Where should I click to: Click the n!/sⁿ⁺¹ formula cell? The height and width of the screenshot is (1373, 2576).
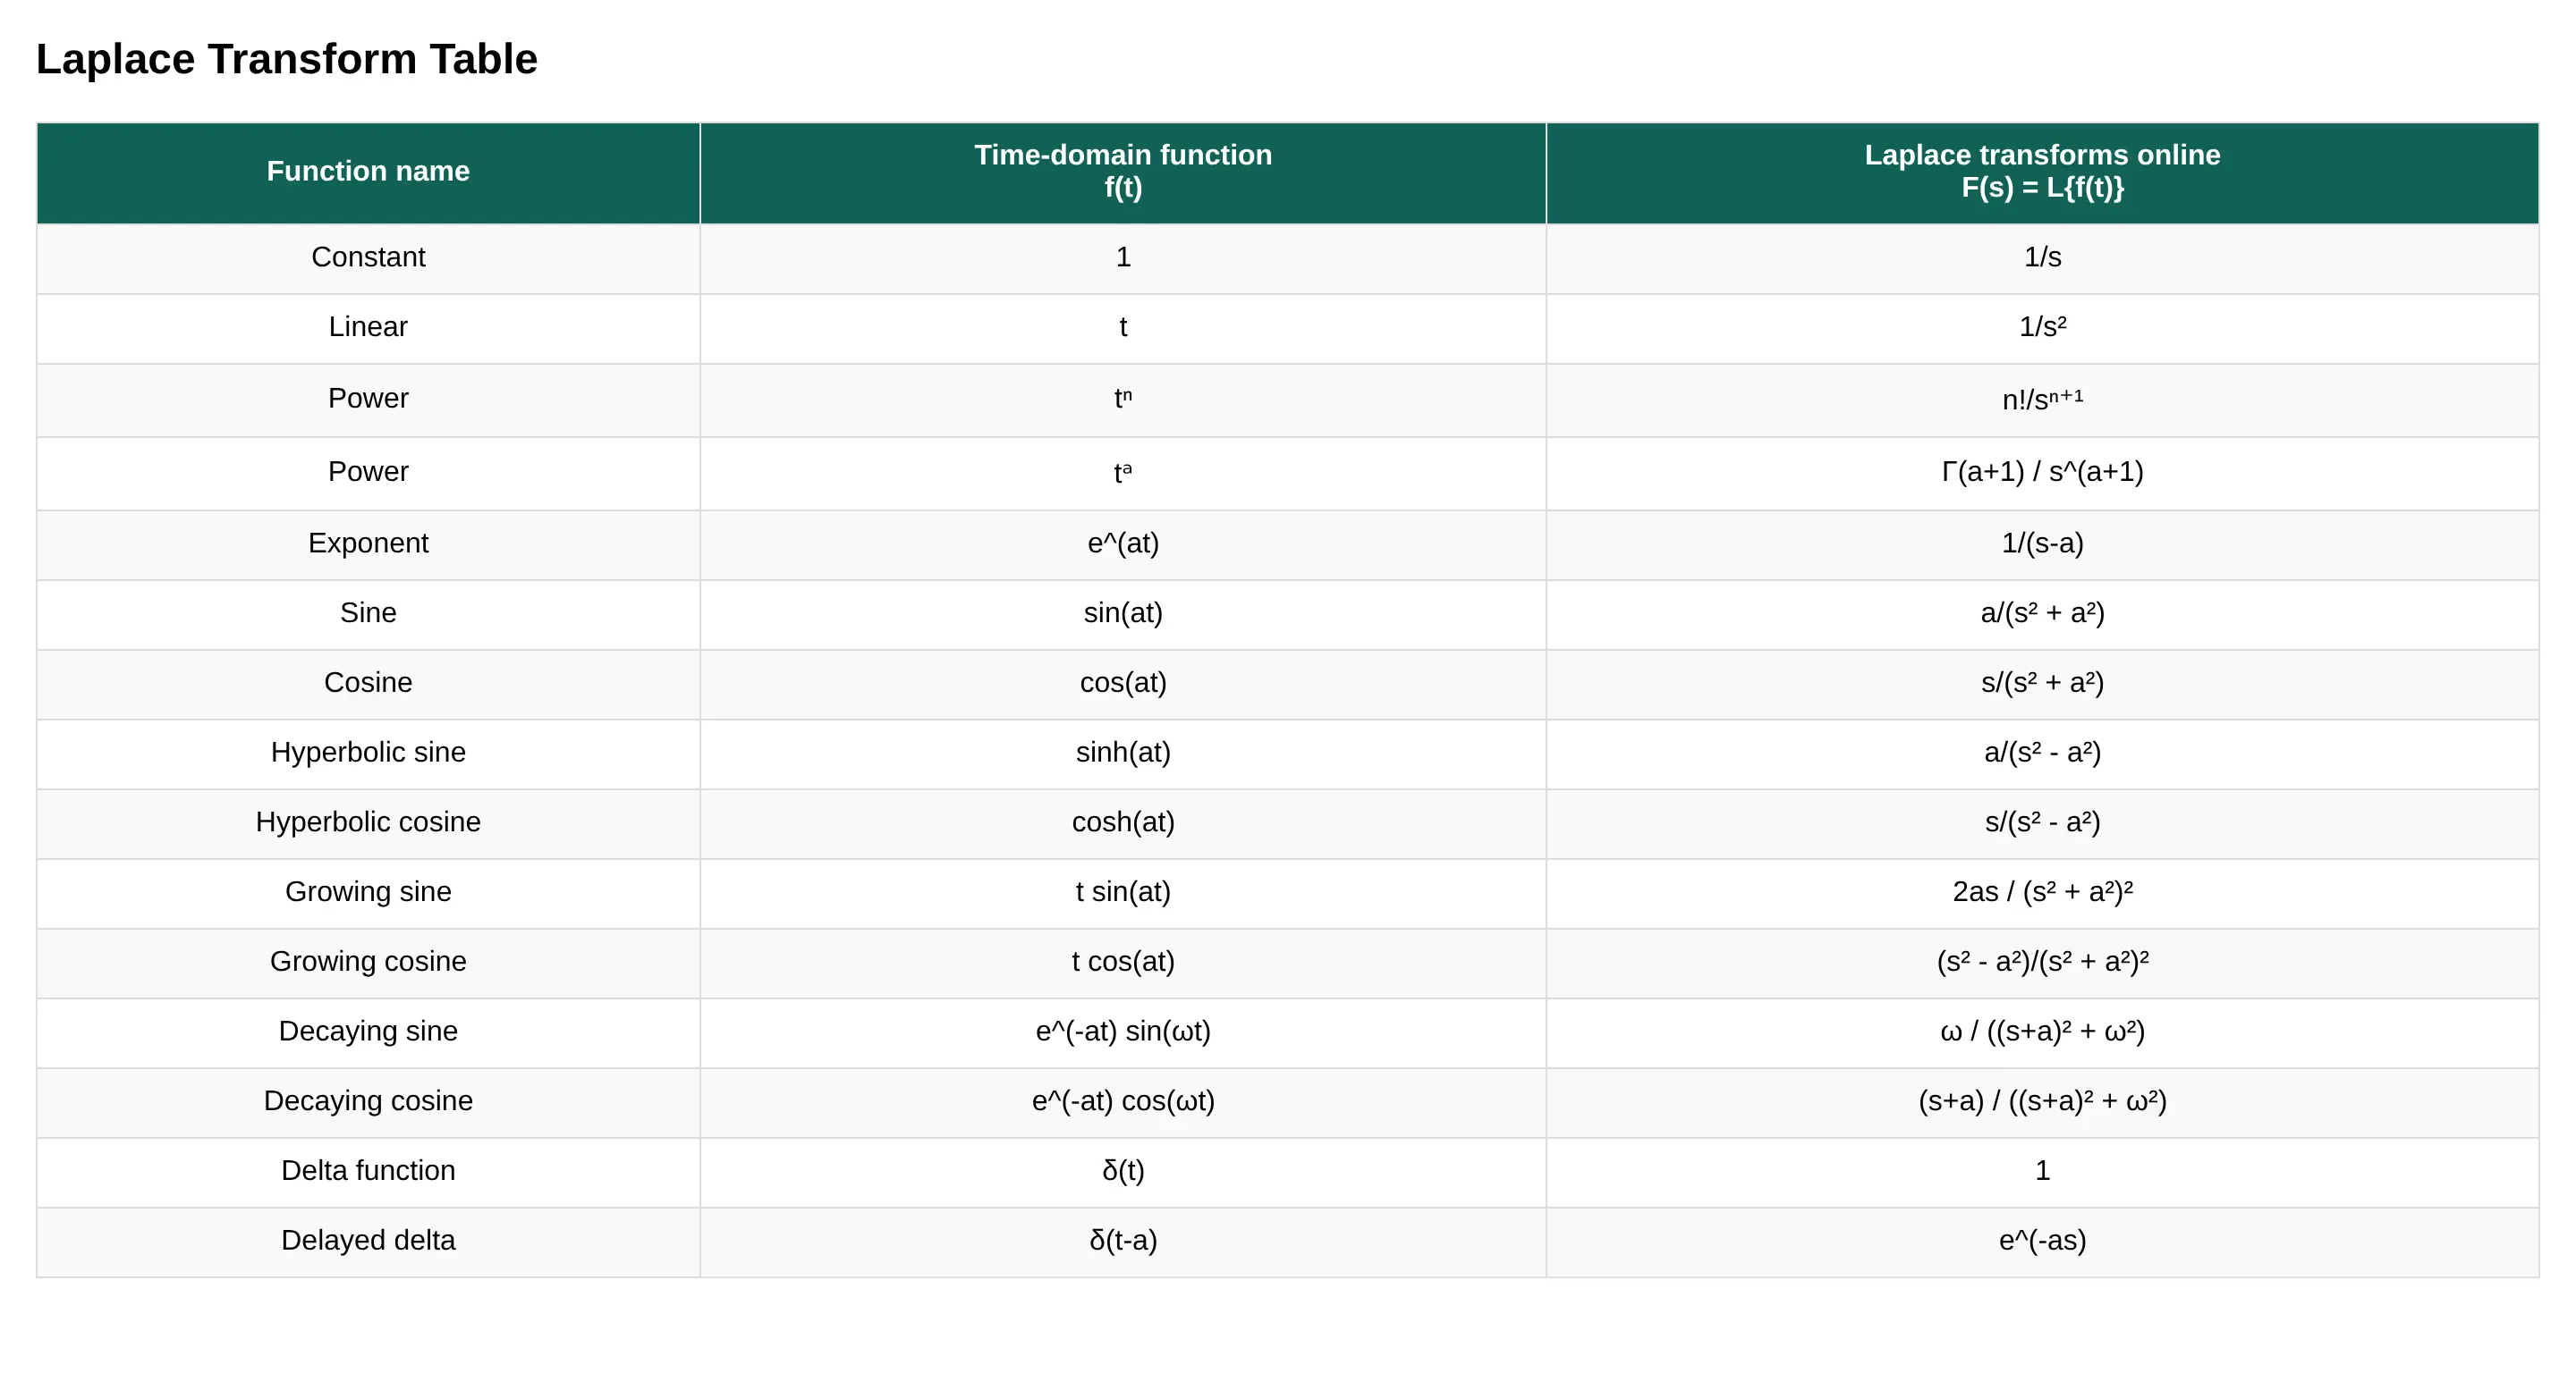[2041, 400]
